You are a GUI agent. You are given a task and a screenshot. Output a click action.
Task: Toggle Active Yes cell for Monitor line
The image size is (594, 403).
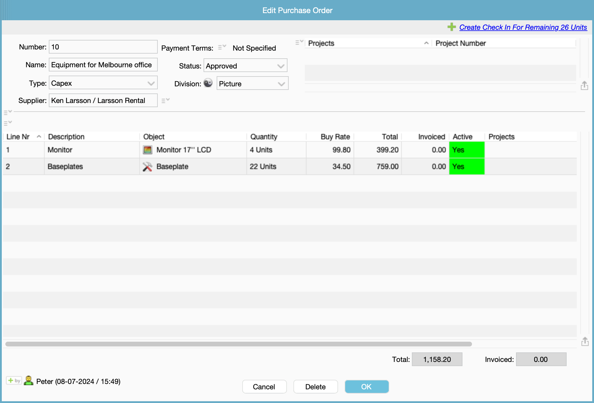tap(466, 150)
